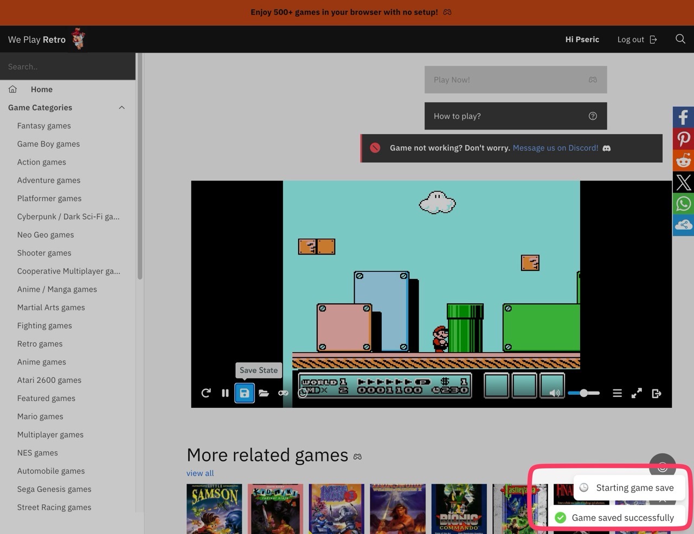Image resolution: width=694 pixels, height=534 pixels.
Task: Share the page on Pinterest
Action: coord(683,139)
